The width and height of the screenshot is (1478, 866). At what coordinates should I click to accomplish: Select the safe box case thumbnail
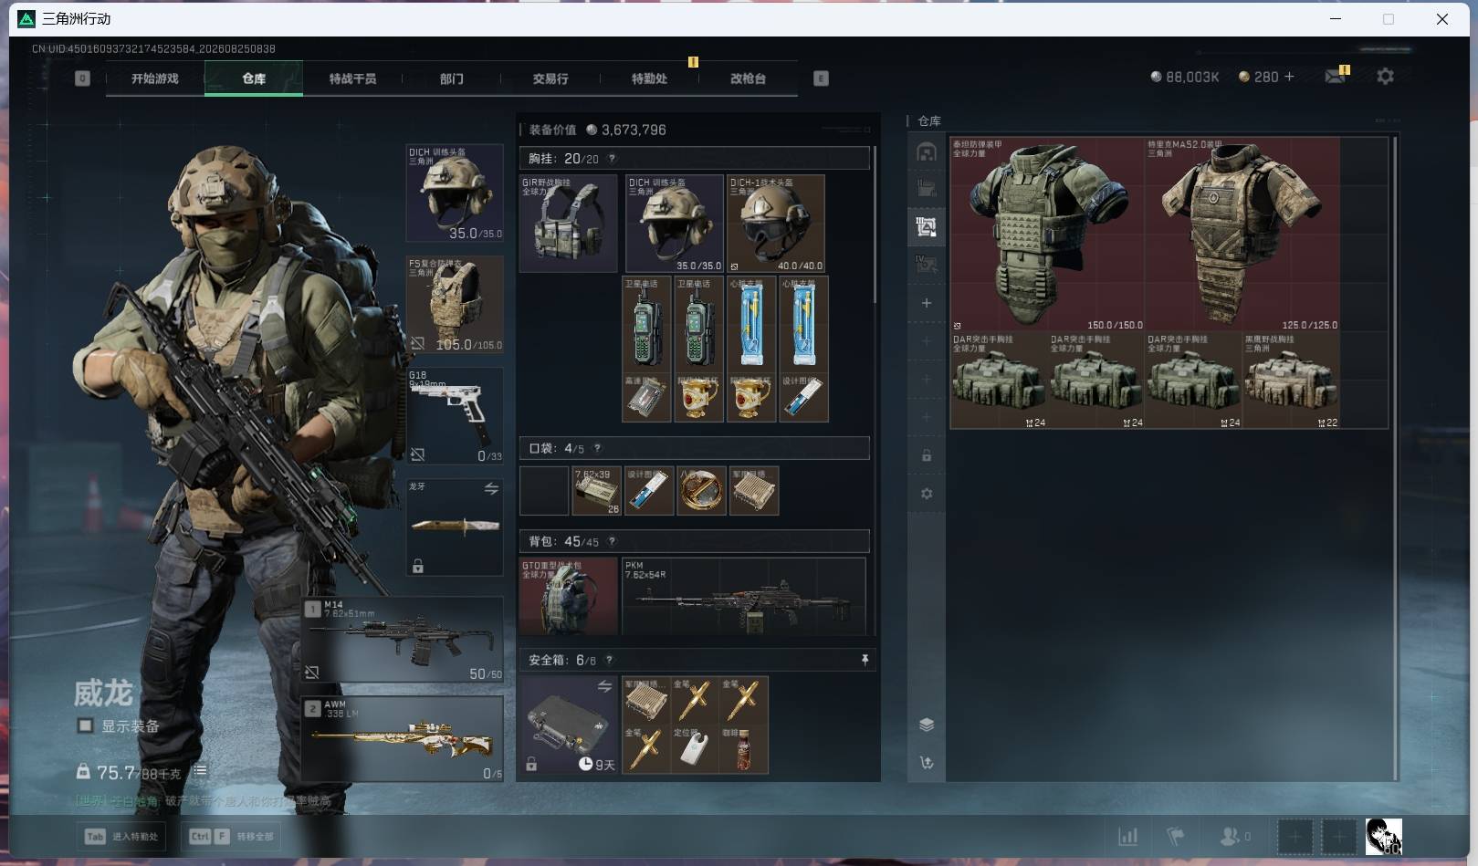pos(568,725)
